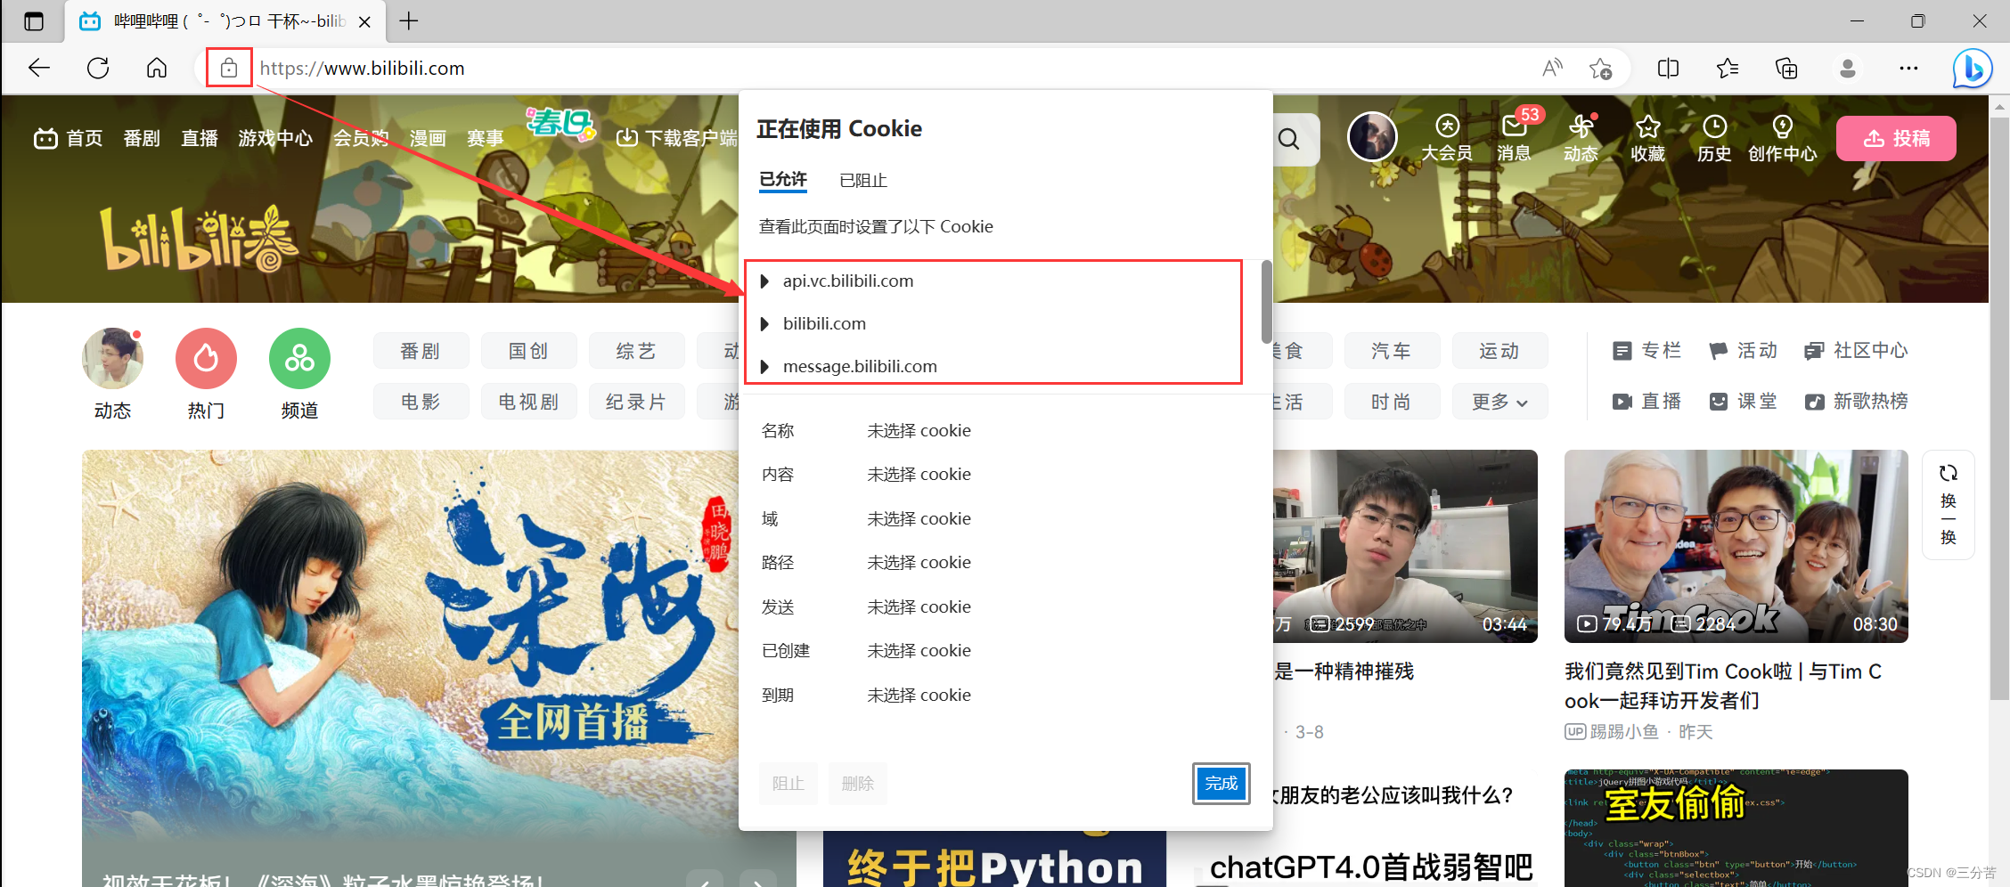Open the 更多 categories dropdown
This screenshot has width=2010, height=887.
(x=1499, y=402)
